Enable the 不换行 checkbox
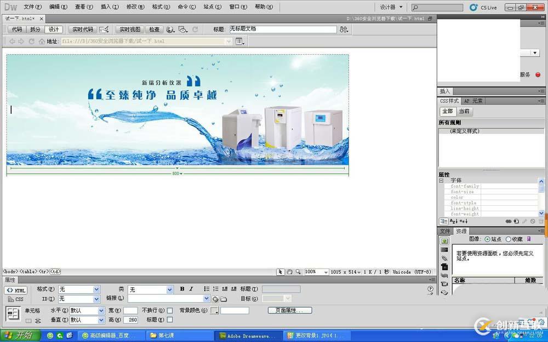This screenshot has width=548, height=342. (x=170, y=311)
